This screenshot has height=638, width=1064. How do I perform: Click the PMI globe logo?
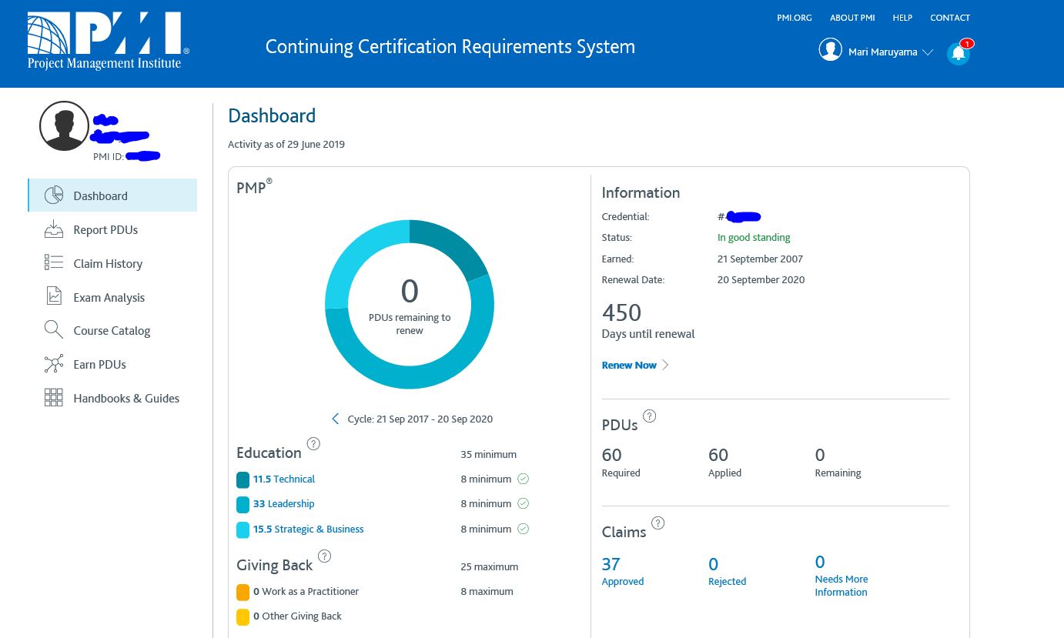[x=108, y=42]
